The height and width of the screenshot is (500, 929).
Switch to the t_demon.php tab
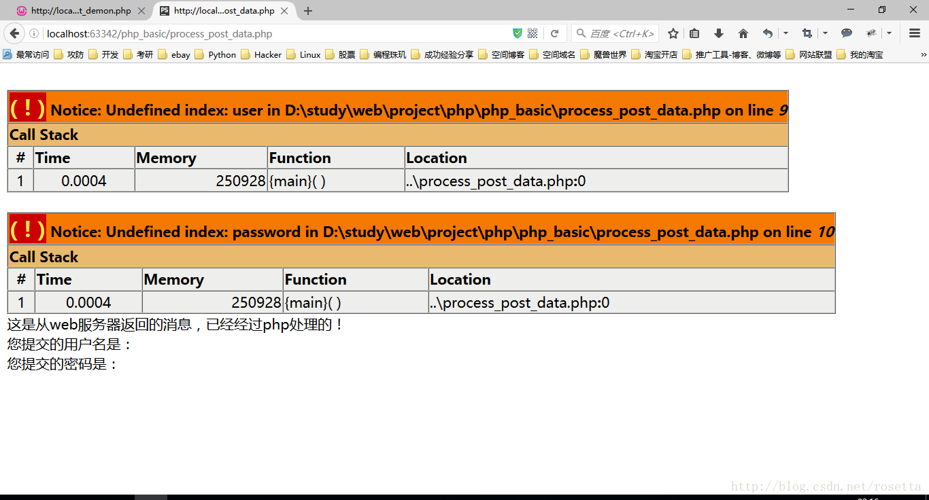pyautogui.click(x=80, y=11)
